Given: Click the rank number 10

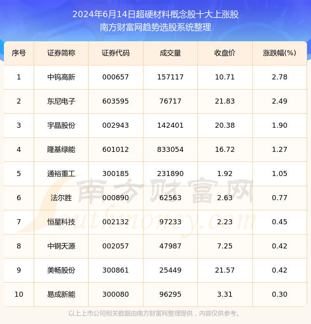Looking at the screenshot, I should 19,294.
